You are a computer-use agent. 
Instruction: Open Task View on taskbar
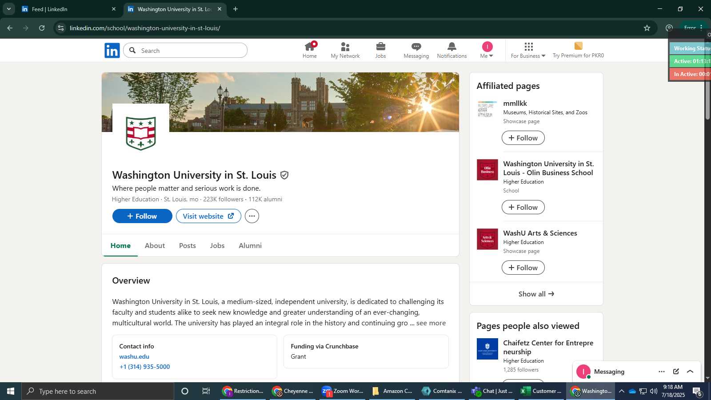point(206,391)
